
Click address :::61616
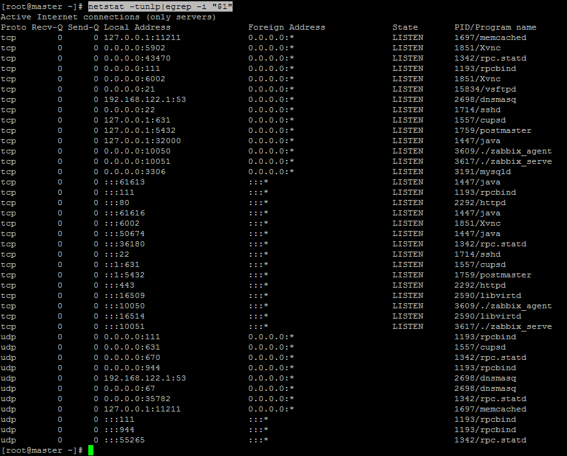tap(124, 213)
